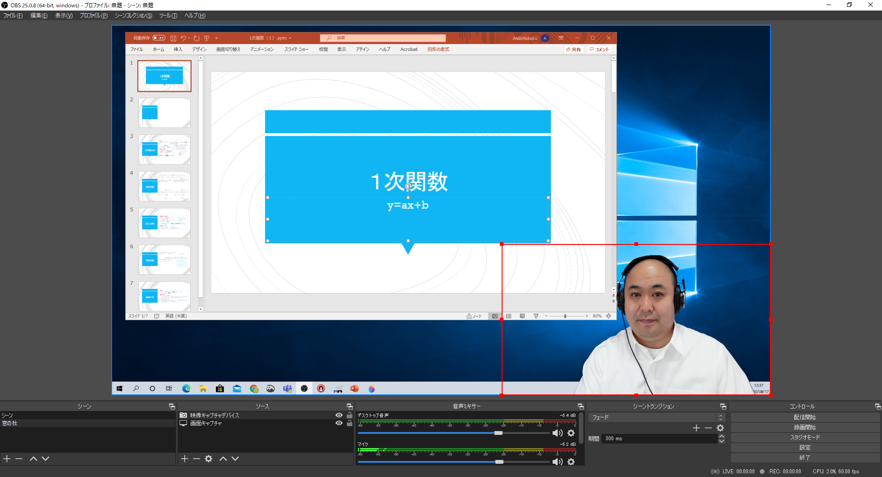Image resolution: width=882 pixels, height=477 pixels.
Task: Click the 期間 label
Action: click(x=594, y=439)
